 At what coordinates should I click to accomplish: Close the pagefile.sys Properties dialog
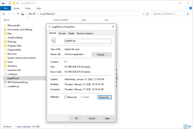113,27
